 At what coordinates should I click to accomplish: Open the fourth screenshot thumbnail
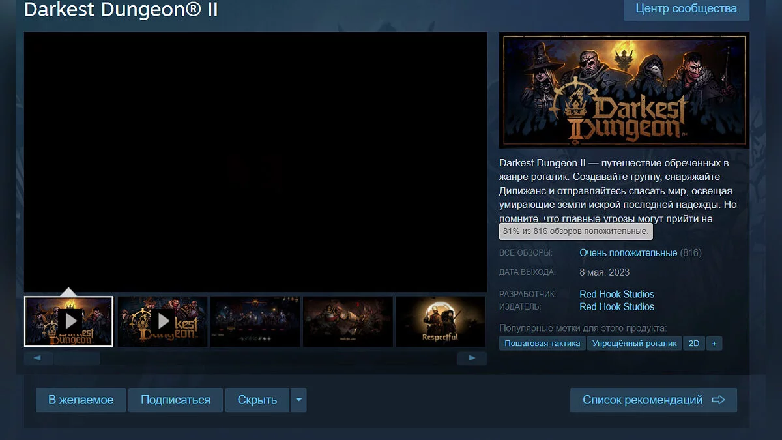click(348, 321)
